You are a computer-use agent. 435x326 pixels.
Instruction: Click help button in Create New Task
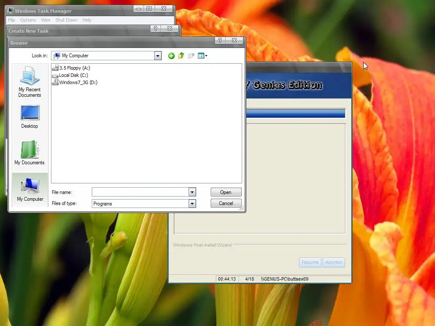click(155, 28)
